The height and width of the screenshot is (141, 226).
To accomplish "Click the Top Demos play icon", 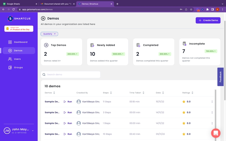I will pyautogui.click(x=46, y=45).
